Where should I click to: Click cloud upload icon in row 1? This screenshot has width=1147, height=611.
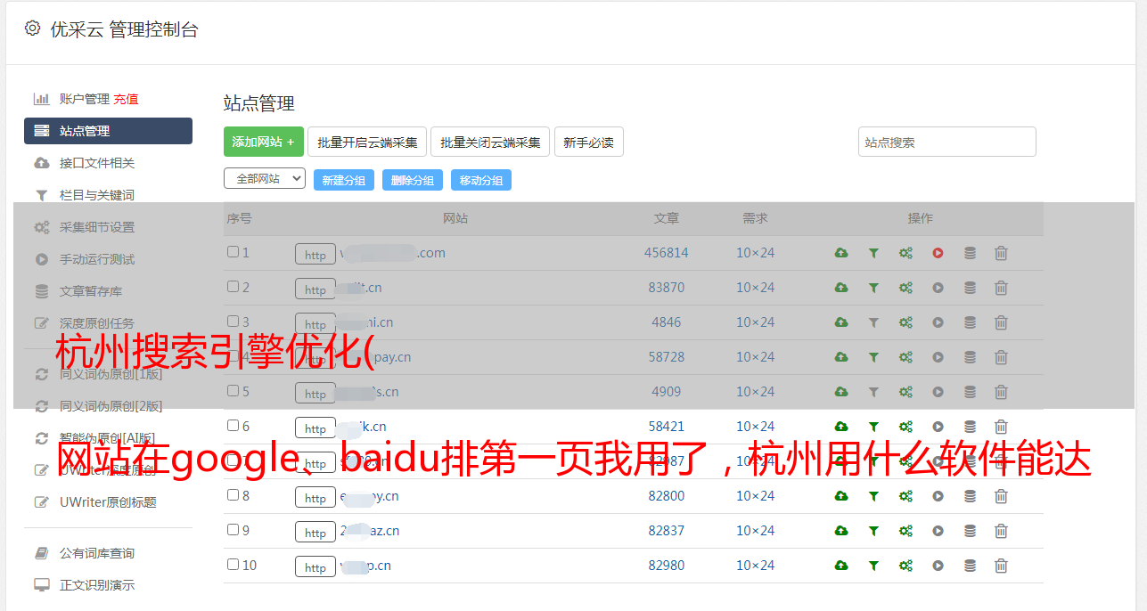(x=841, y=253)
